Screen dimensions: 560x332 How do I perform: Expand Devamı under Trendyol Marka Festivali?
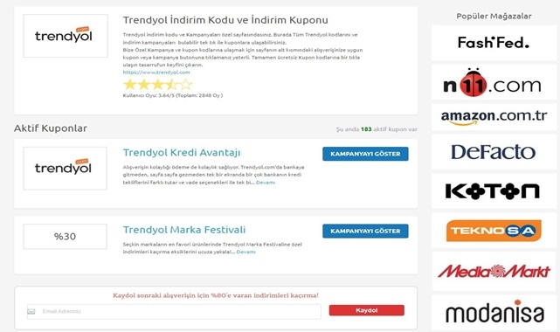[x=245, y=252]
